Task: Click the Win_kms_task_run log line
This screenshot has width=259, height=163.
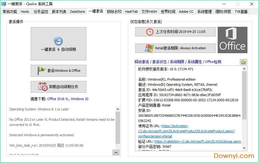Action: coord(46,145)
